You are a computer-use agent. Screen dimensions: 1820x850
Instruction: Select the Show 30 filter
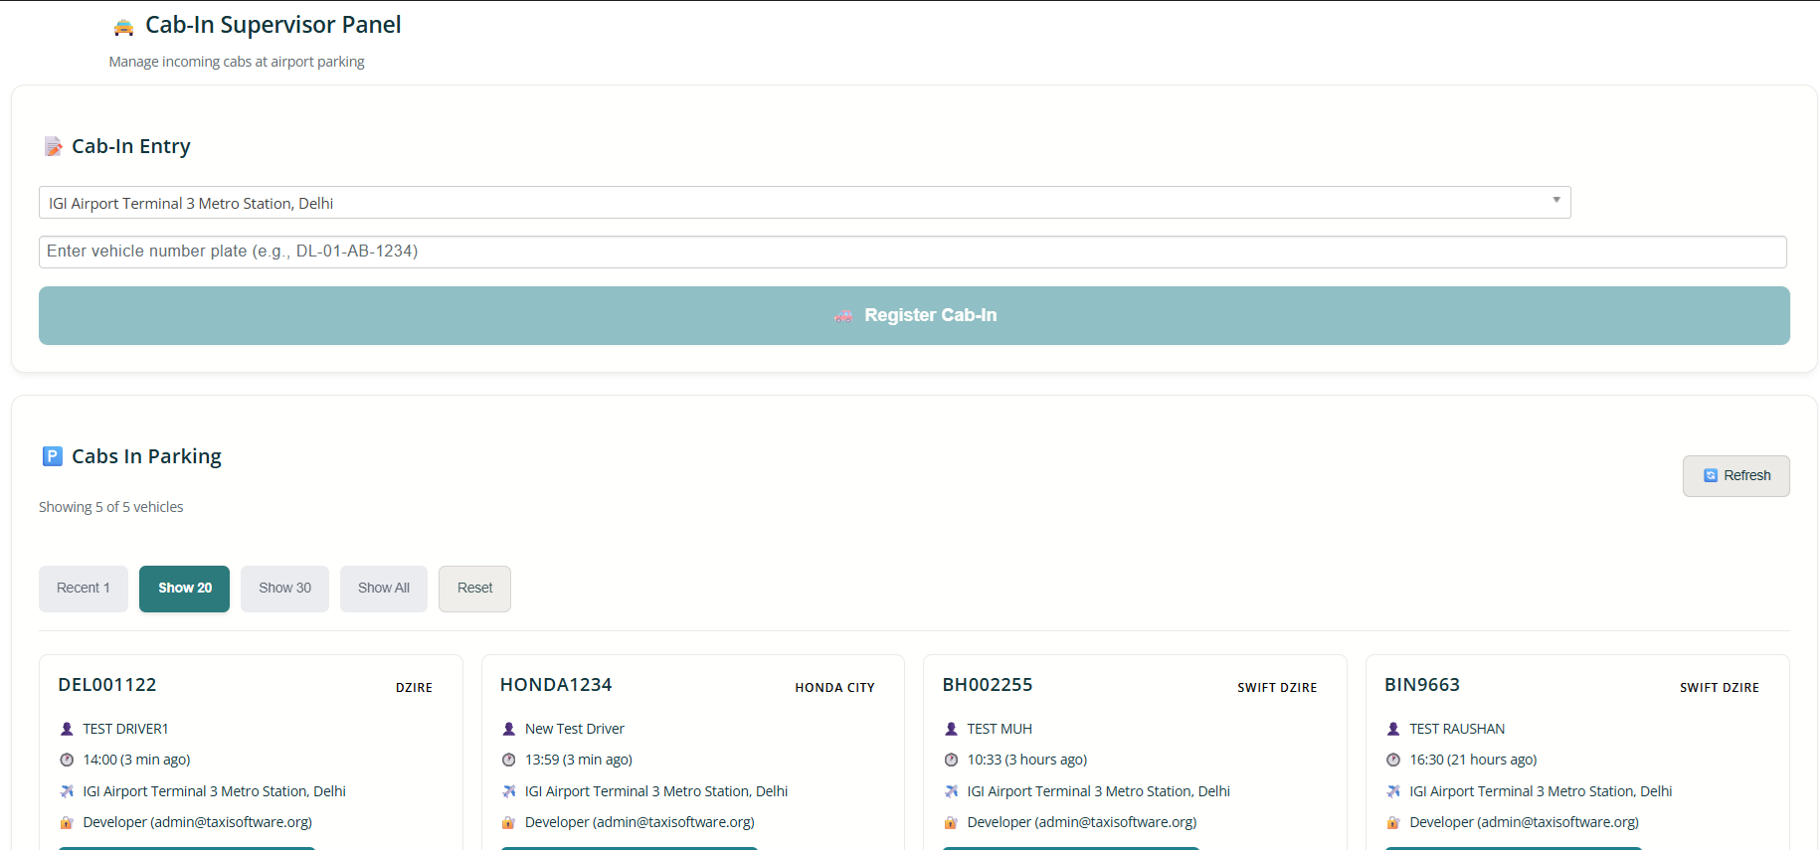284,589
